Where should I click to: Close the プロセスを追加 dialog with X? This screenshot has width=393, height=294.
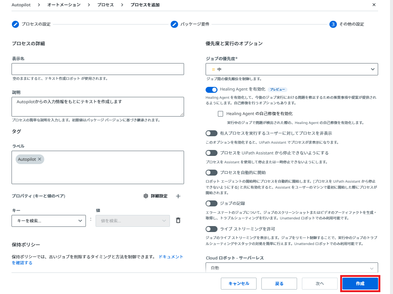click(x=374, y=5)
